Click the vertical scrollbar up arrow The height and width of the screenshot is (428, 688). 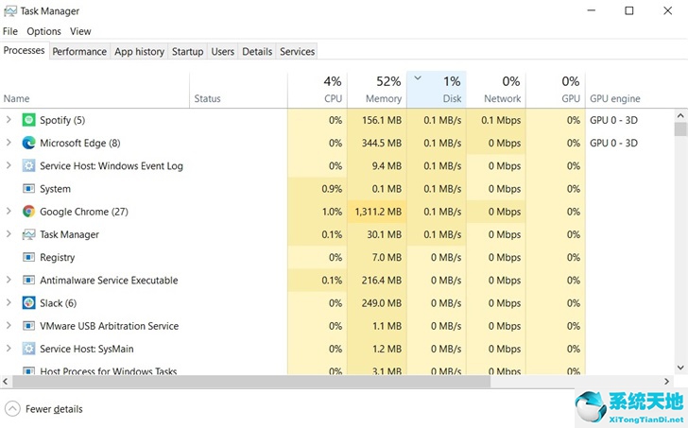click(x=680, y=116)
